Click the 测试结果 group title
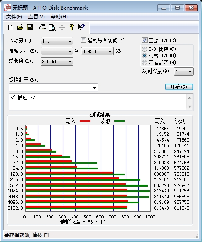Viewport: 202px width, 242px height. click(100, 115)
